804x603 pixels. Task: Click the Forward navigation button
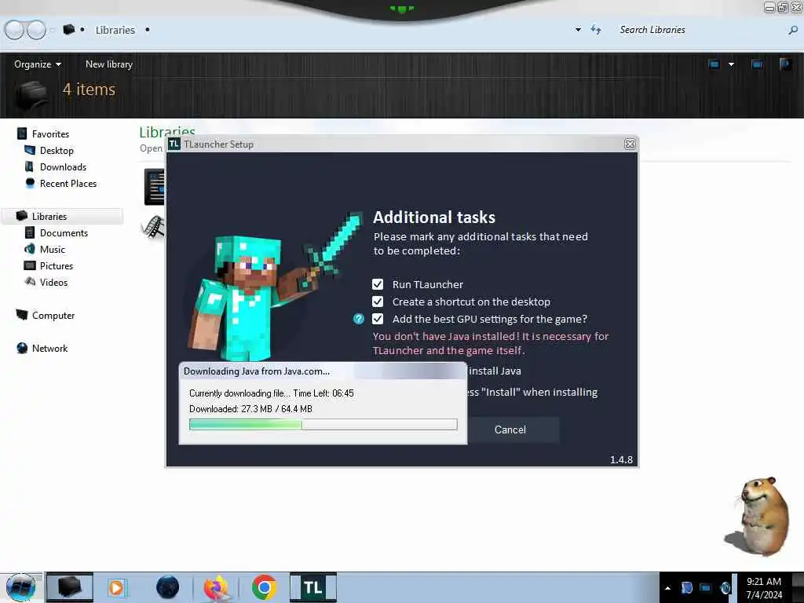pos(36,30)
